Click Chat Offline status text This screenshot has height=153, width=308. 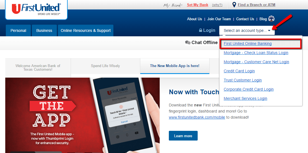pyautogui.click(x=205, y=43)
